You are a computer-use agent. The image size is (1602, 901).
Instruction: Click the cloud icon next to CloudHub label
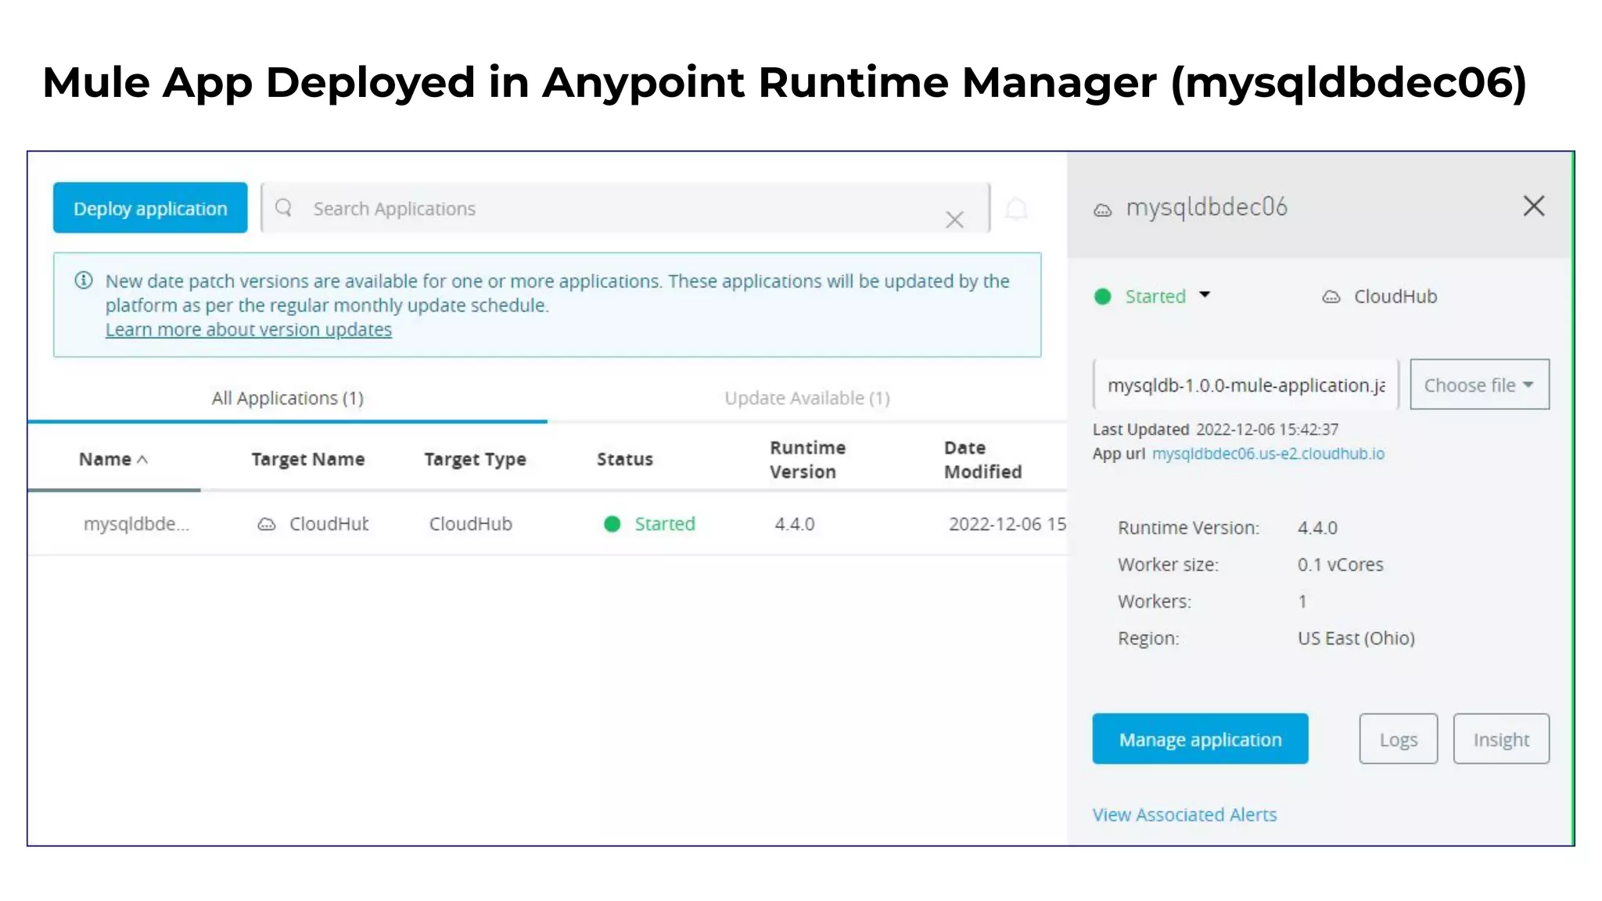[1331, 297]
